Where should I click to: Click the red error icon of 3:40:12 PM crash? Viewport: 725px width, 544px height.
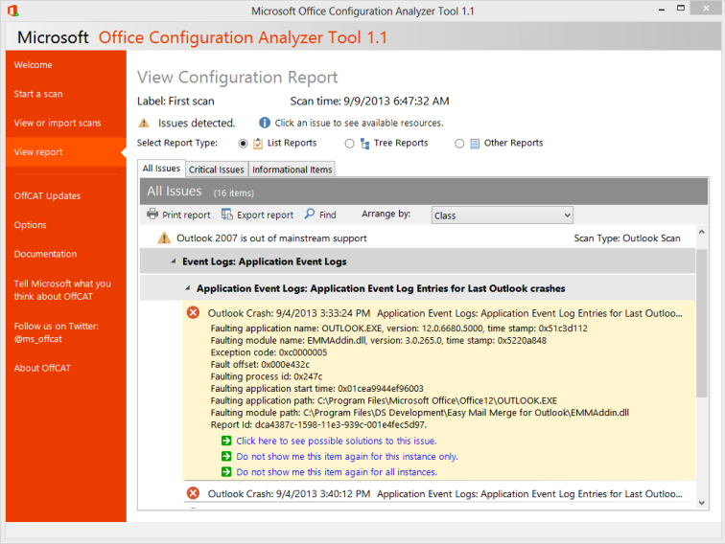click(193, 493)
